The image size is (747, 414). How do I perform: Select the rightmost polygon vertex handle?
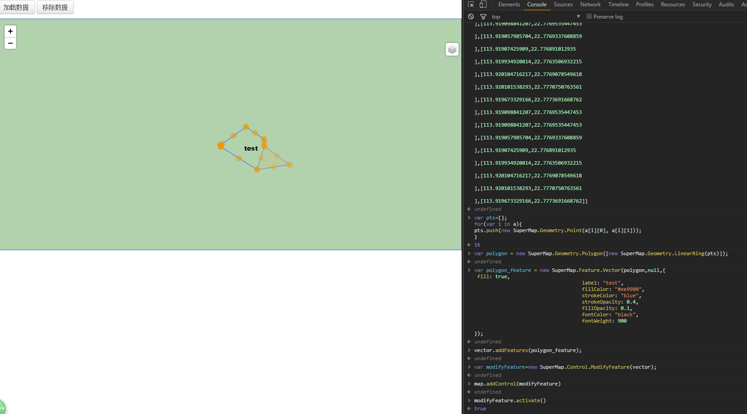pos(289,165)
